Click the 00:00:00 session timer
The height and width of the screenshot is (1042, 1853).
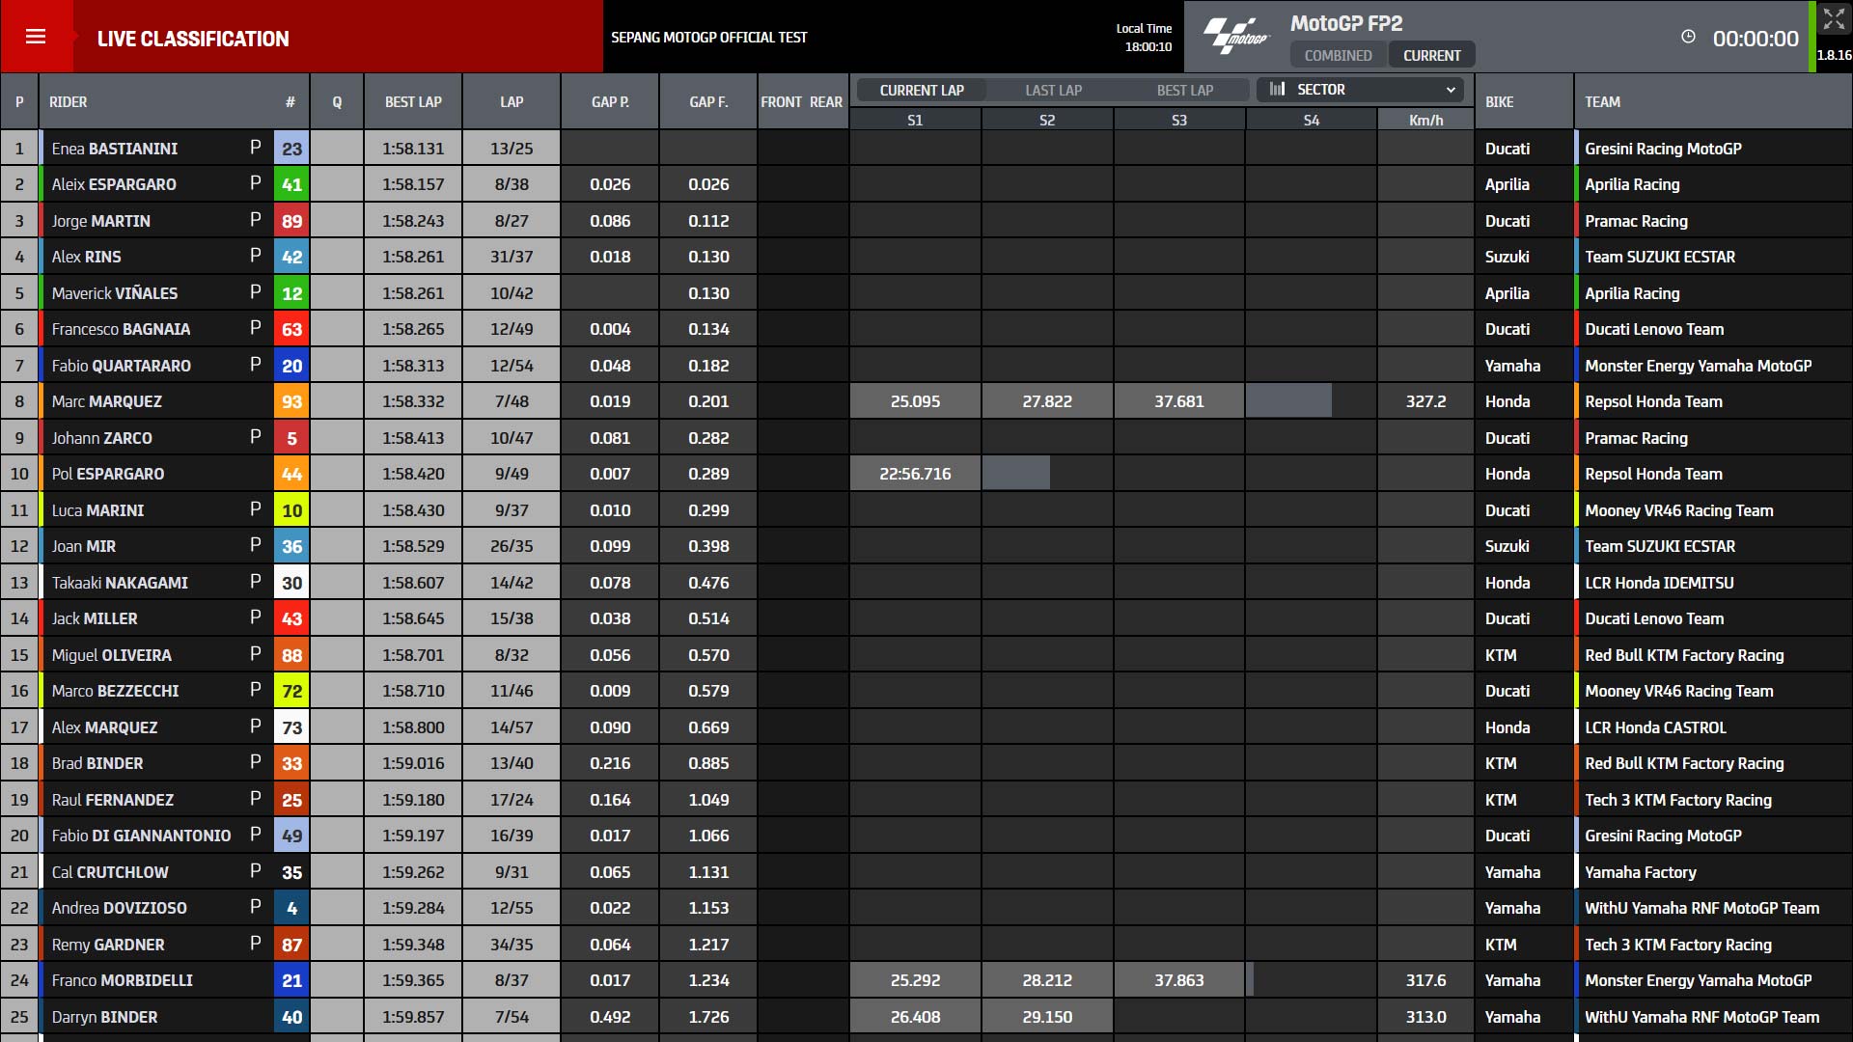coord(1756,39)
